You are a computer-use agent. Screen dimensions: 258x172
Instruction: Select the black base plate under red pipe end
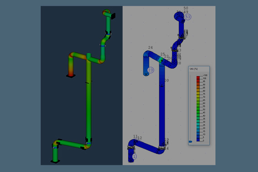pyautogui.click(x=71, y=76)
